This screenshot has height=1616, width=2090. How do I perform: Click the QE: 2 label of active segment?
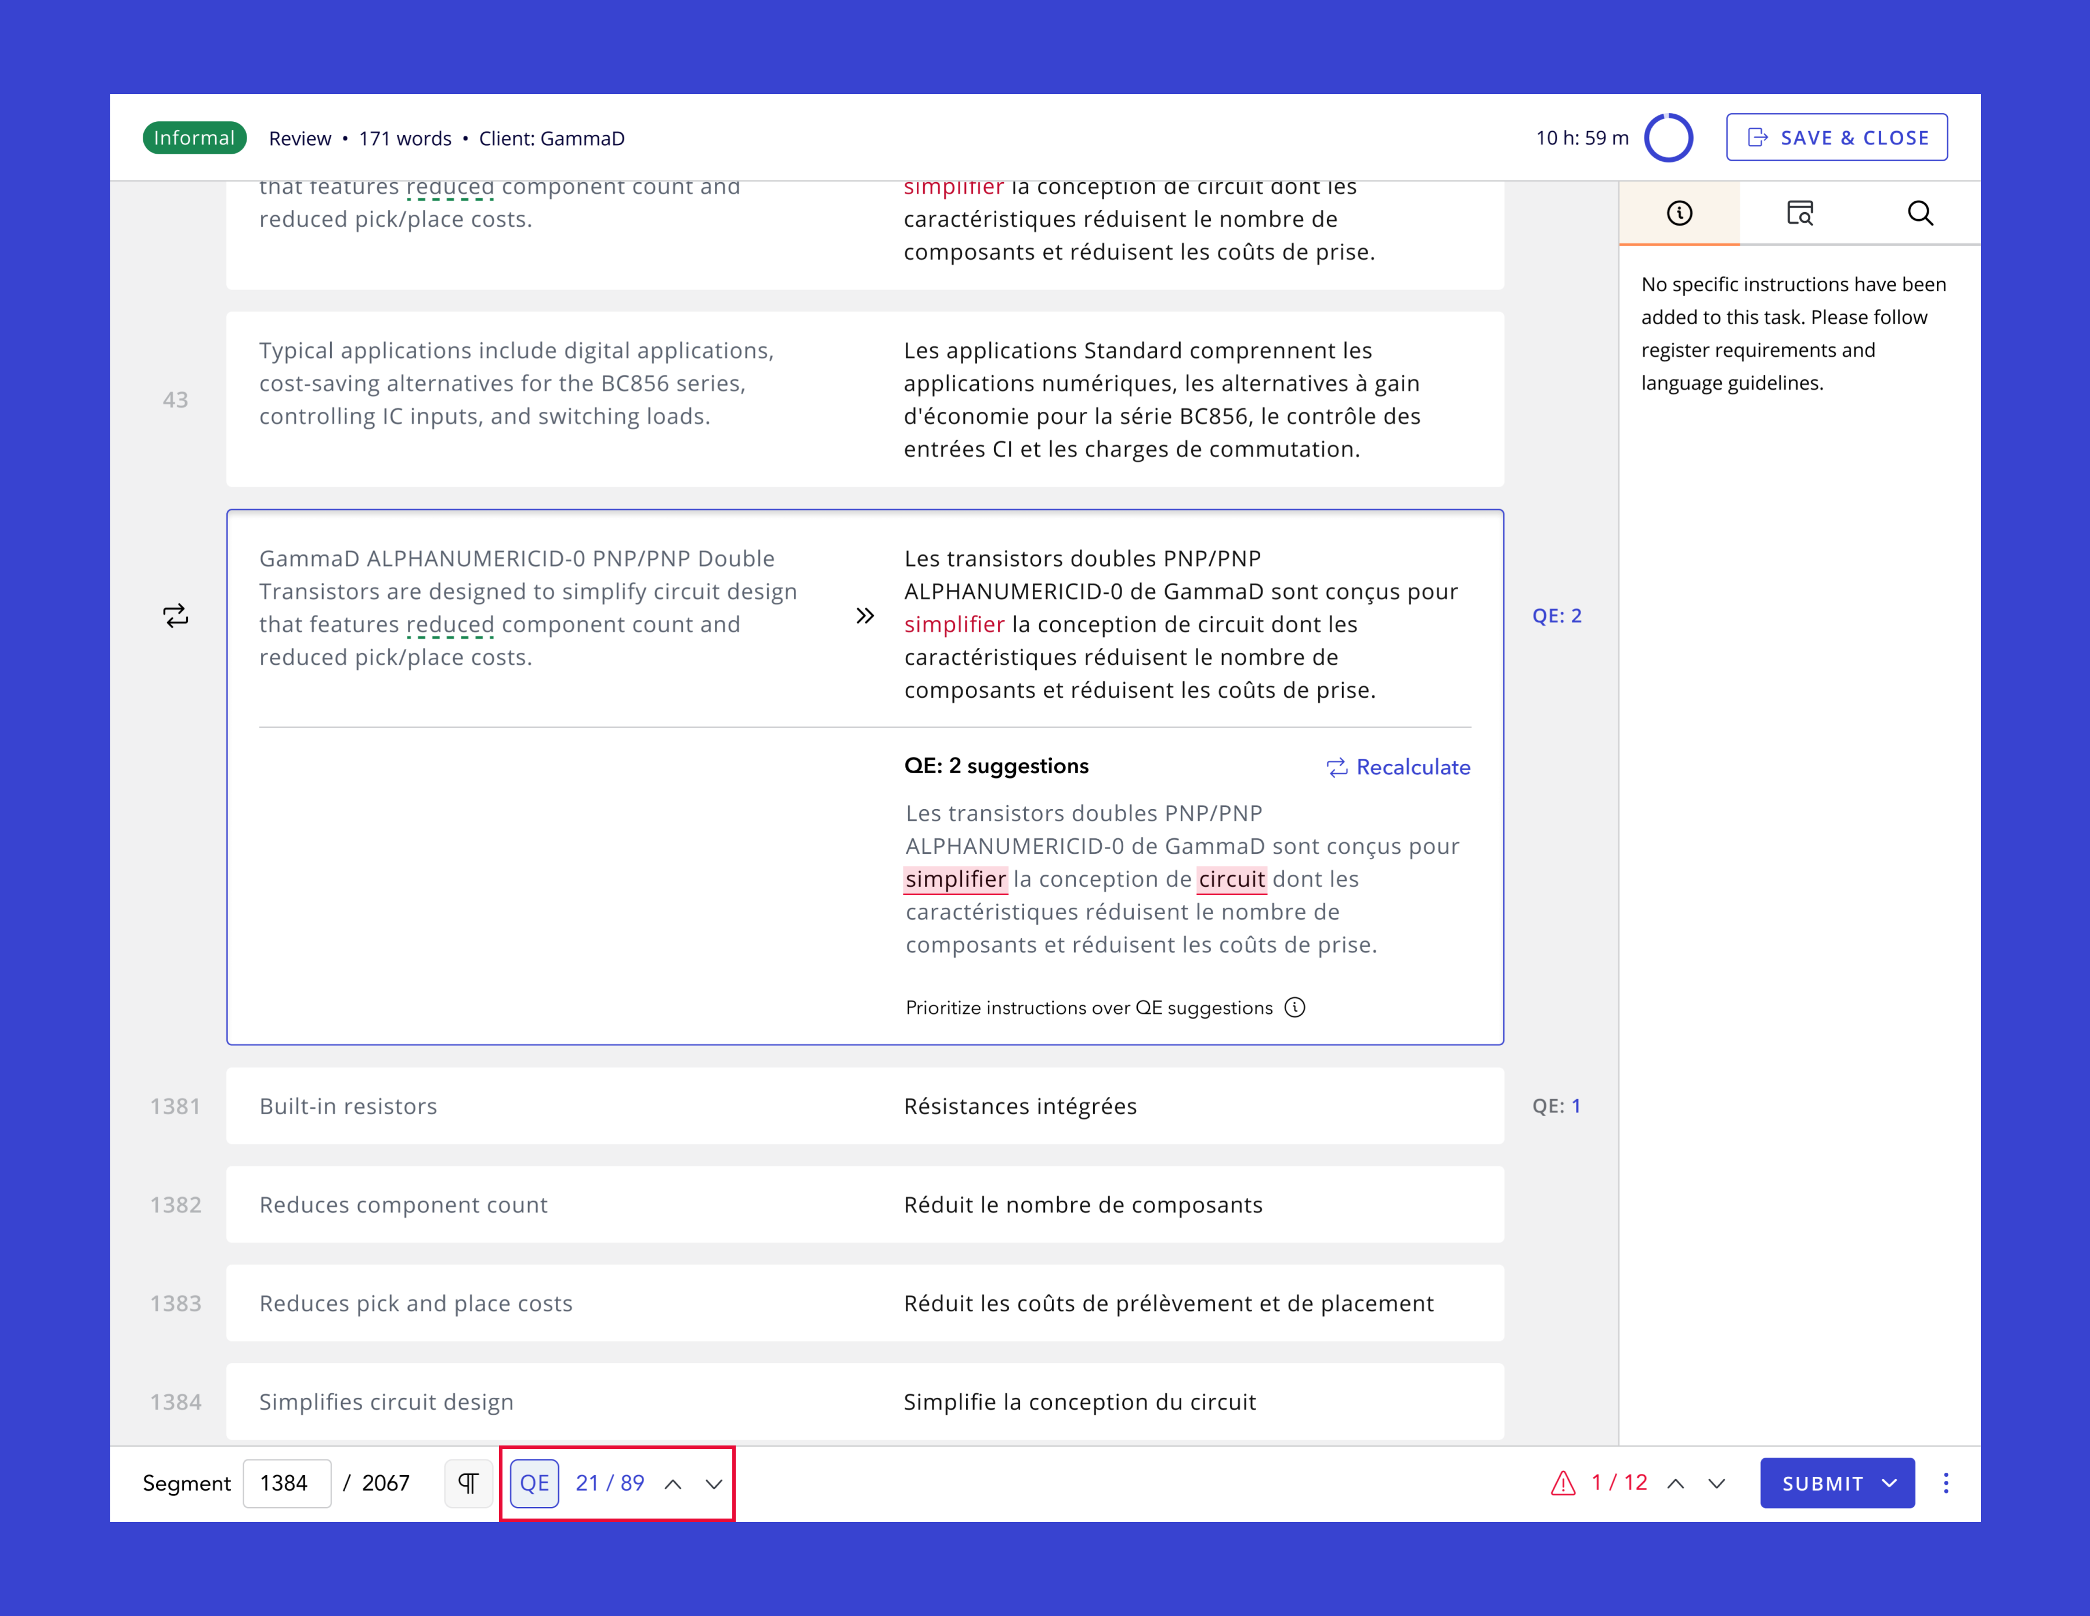[x=1557, y=615]
